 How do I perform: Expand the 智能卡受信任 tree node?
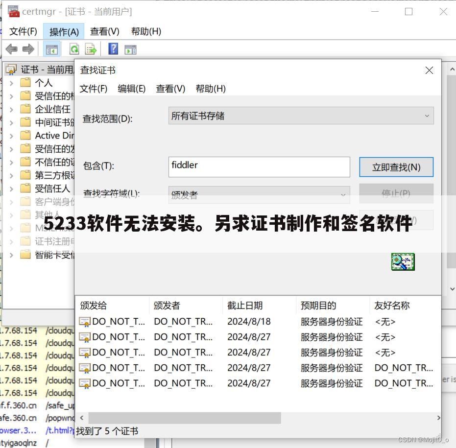pos(11,255)
